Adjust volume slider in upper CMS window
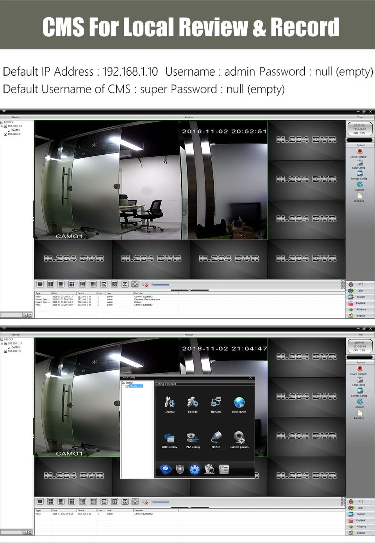This screenshot has height=543, width=375. tap(160, 284)
